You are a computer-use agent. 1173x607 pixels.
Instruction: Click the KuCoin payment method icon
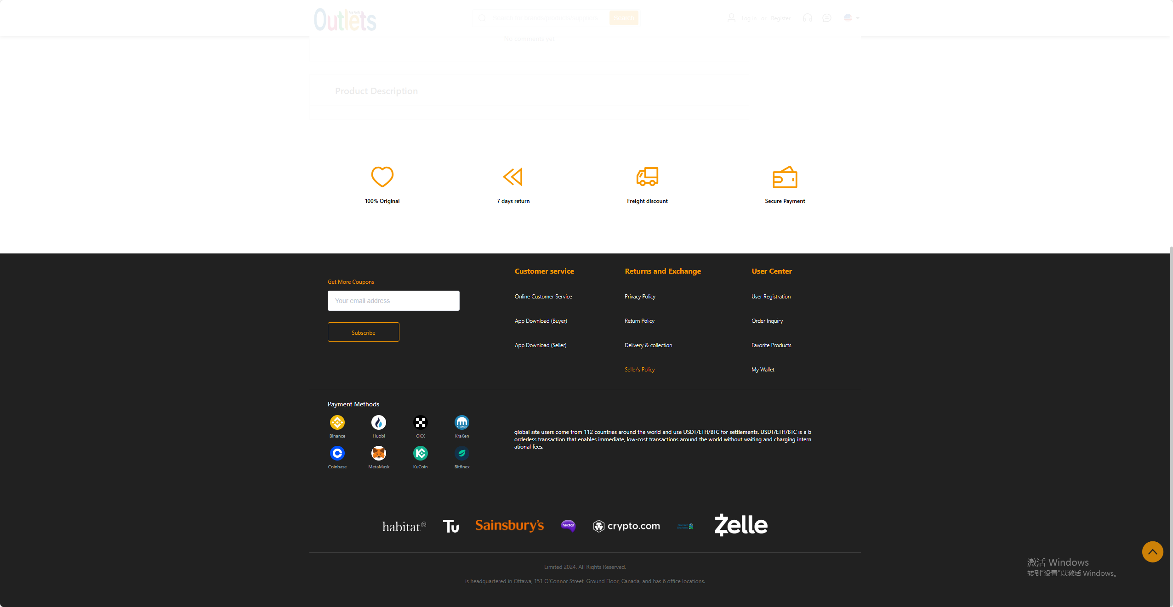coord(420,452)
